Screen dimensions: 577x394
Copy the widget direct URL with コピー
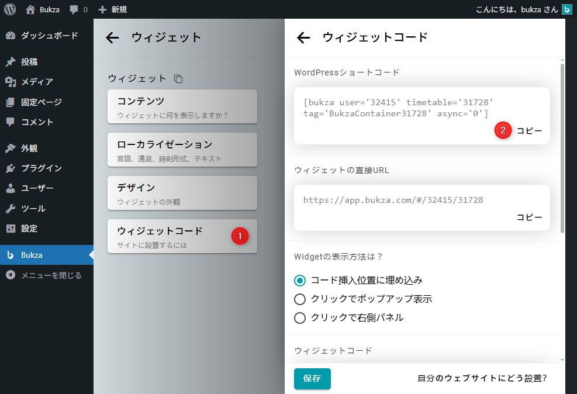tap(529, 217)
